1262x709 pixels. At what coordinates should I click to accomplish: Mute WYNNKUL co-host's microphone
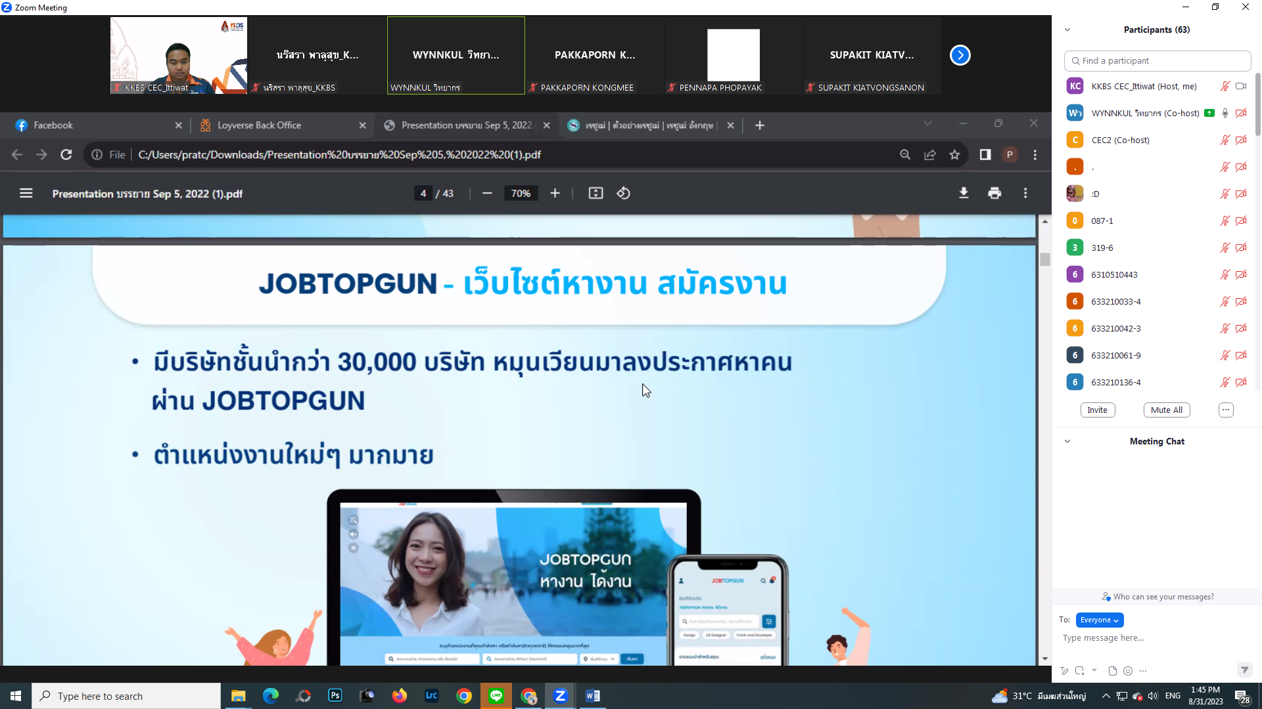coord(1225,113)
